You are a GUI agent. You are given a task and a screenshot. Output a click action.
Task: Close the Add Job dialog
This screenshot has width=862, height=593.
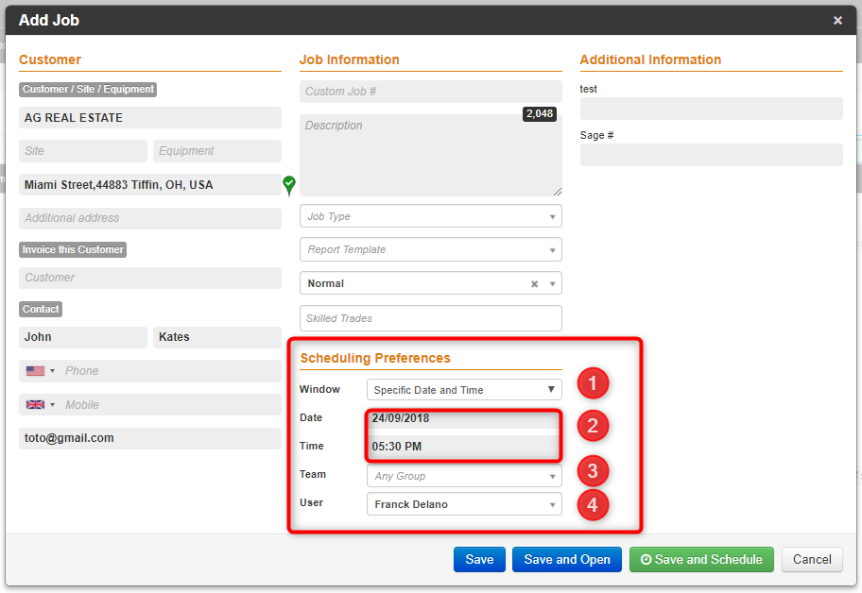pyautogui.click(x=837, y=21)
